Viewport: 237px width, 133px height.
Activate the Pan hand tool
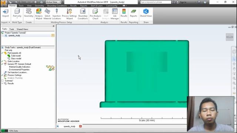click(x=234, y=69)
